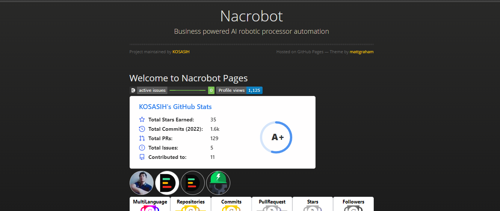500x211 pixels.
Task: Click the Total PRs label
Action: 160,138
